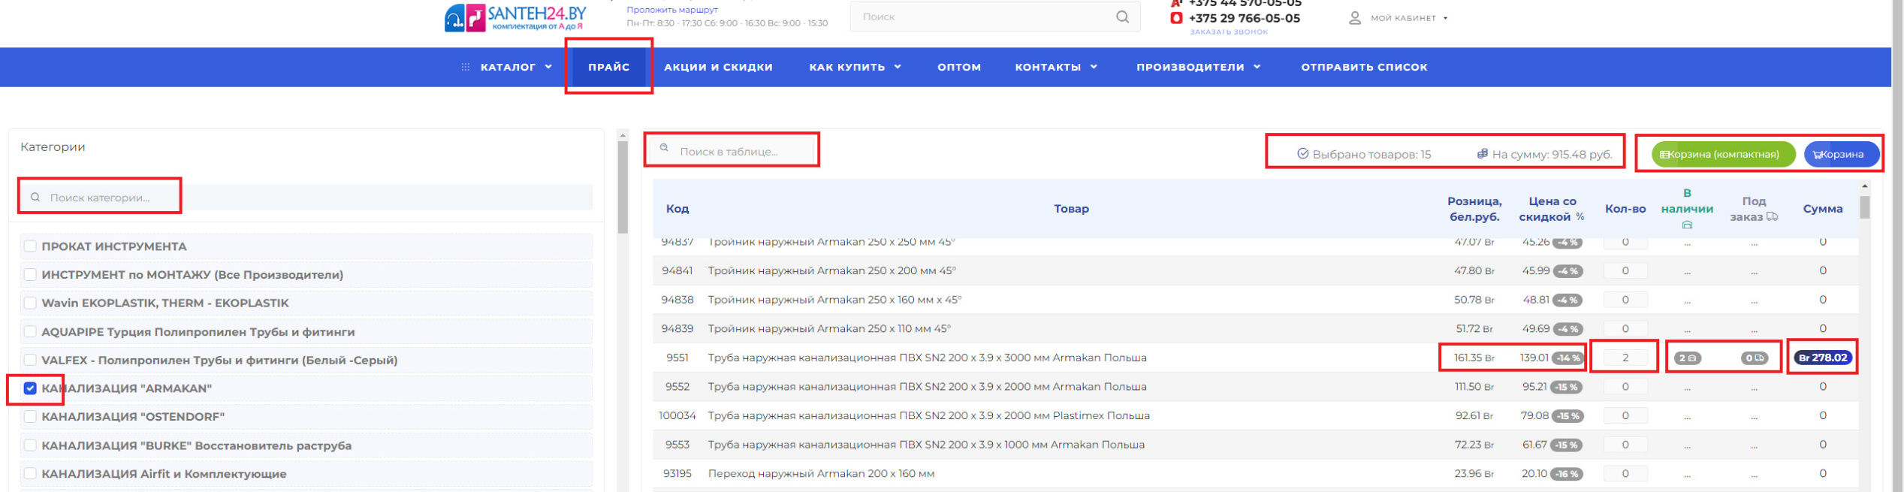1904x492 pixels.
Task: Click the -15 % discount badge in row 100034
Action: pos(1567,416)
